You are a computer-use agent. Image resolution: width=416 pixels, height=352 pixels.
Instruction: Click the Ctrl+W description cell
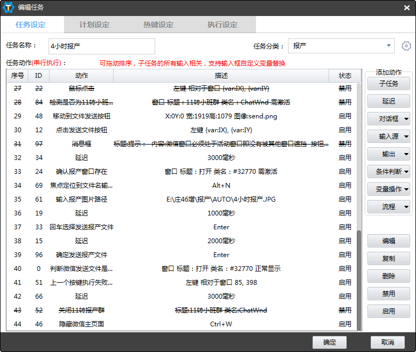click(221, 324)
